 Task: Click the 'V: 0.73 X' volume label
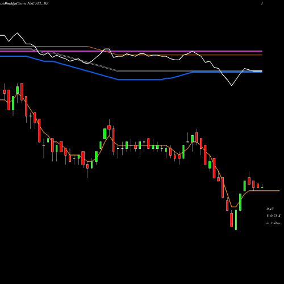click(x=273, y=216)
